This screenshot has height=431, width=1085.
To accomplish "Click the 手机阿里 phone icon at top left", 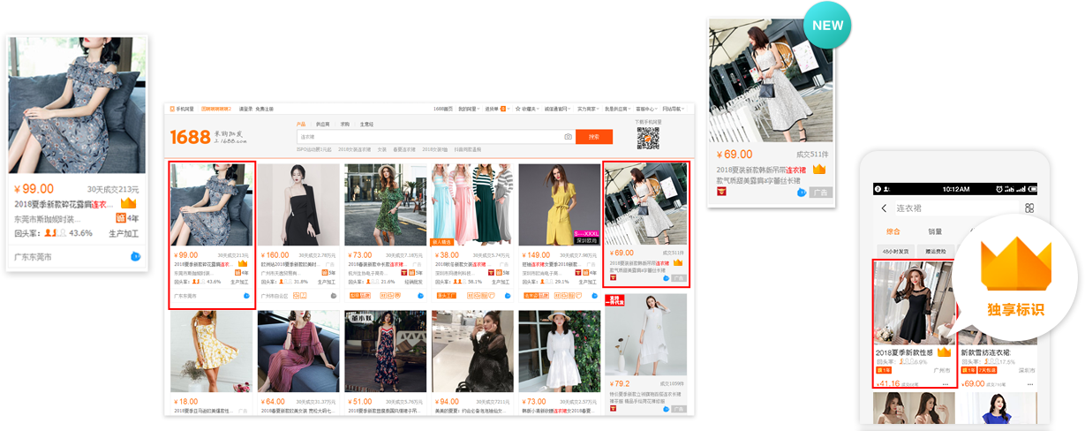I will point(171,109).
